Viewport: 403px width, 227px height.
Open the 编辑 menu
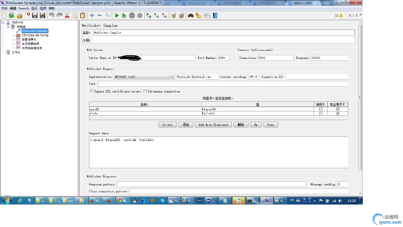click(13, 8)
